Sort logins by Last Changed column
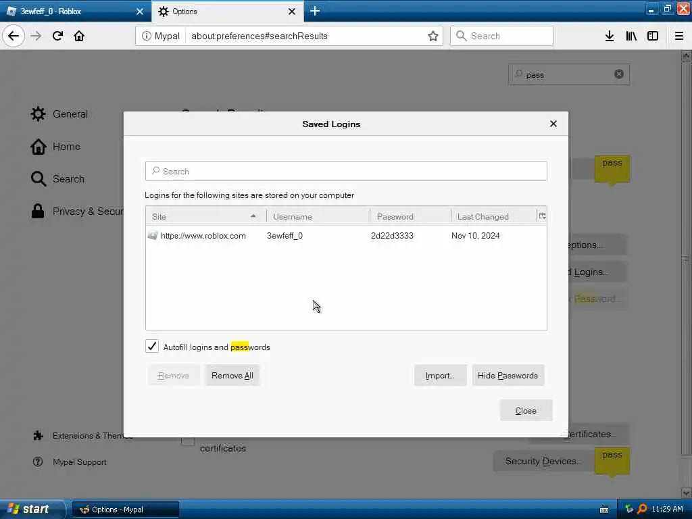 [493, 216]
